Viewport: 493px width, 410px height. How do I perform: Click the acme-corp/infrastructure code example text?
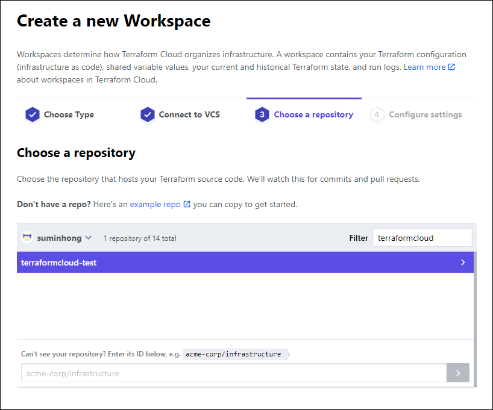click(233, 354)
